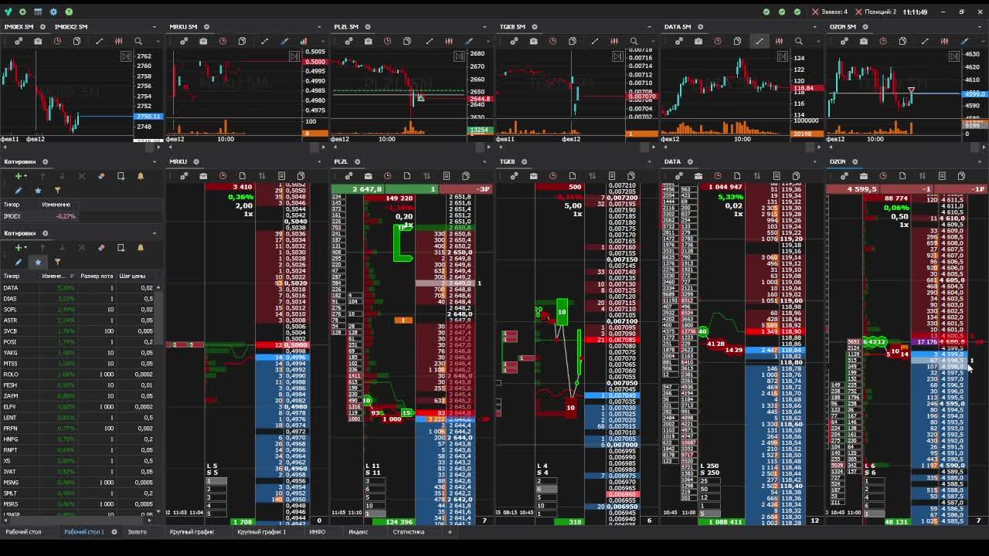Open help with the green question mark icon
The image size is (989, 556).
(x=69, y=12)
